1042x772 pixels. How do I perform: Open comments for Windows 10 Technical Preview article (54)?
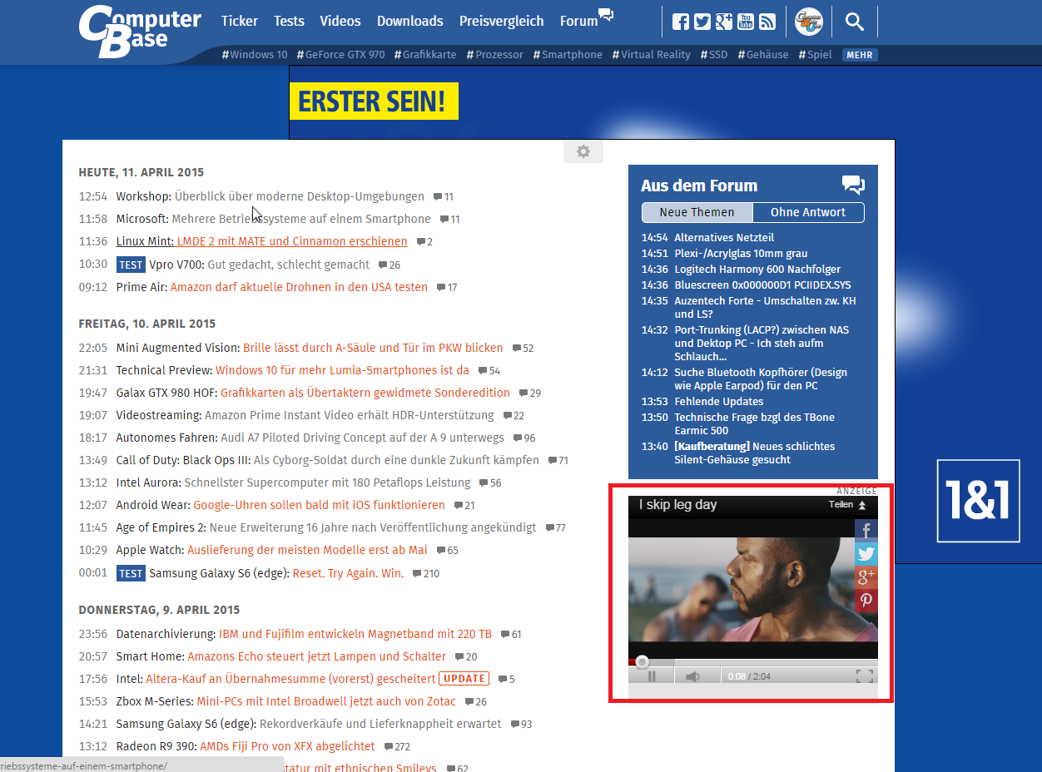[489, 371]
